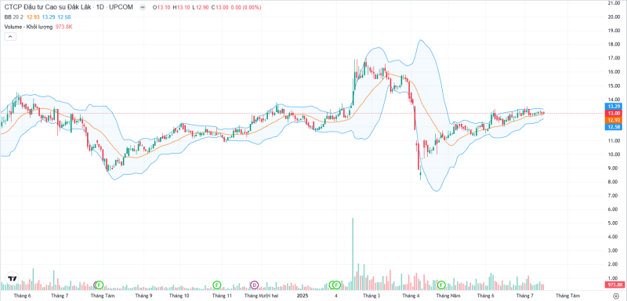
Task: Click the 2025 year label on time axis
Action: [x=302, y=296]
